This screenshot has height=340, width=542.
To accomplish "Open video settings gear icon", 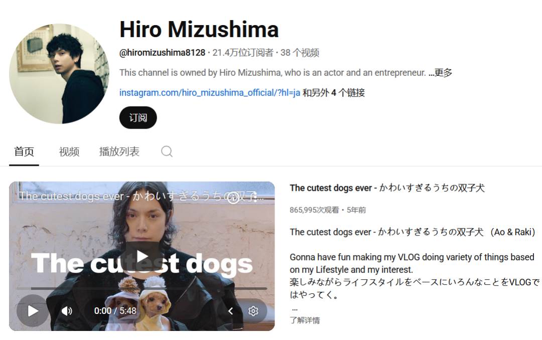I will tap(253, 311).
